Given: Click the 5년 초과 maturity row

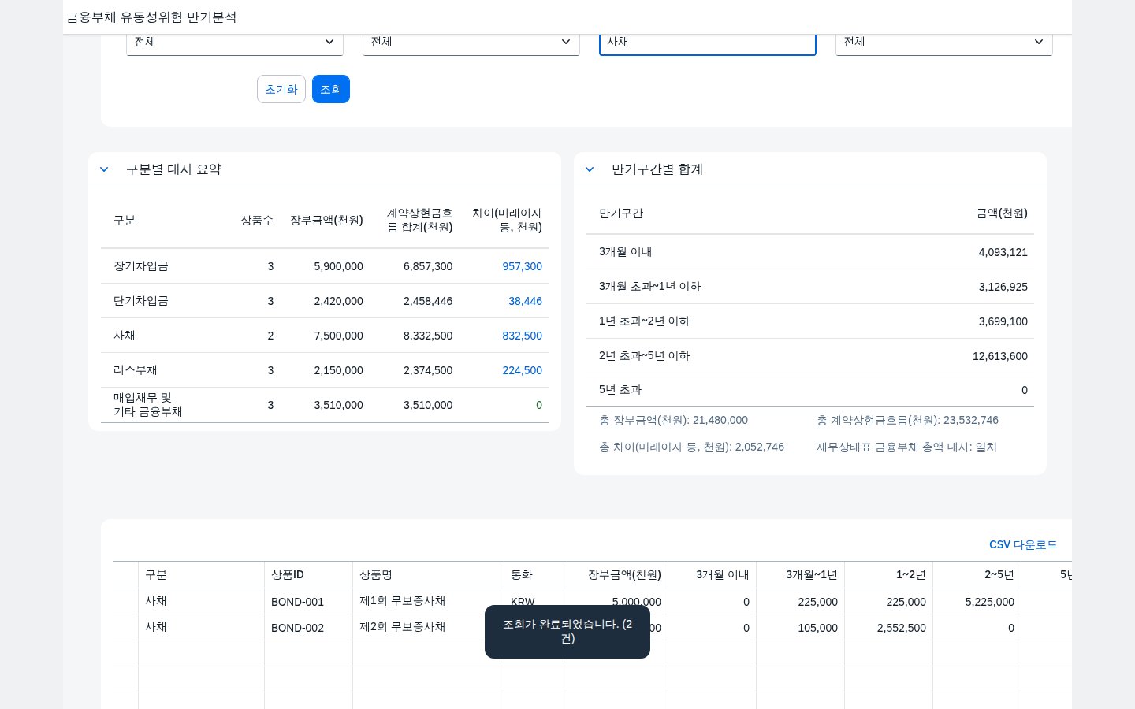Looking at the screenshot, I should pyautogui.click(x=810, y=390).
